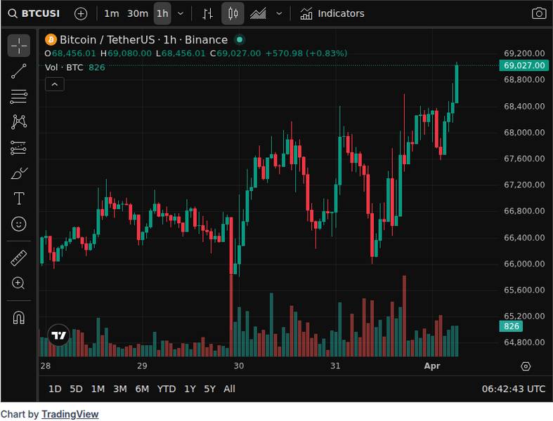Click the latest green candle at chart top

[x=457, y=83]
